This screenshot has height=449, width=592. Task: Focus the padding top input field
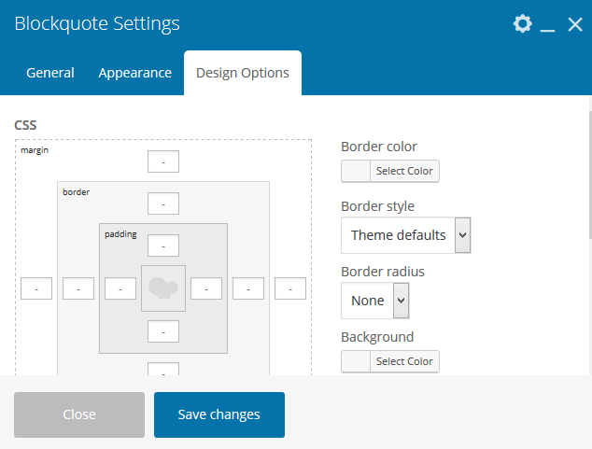pos(163,246)
